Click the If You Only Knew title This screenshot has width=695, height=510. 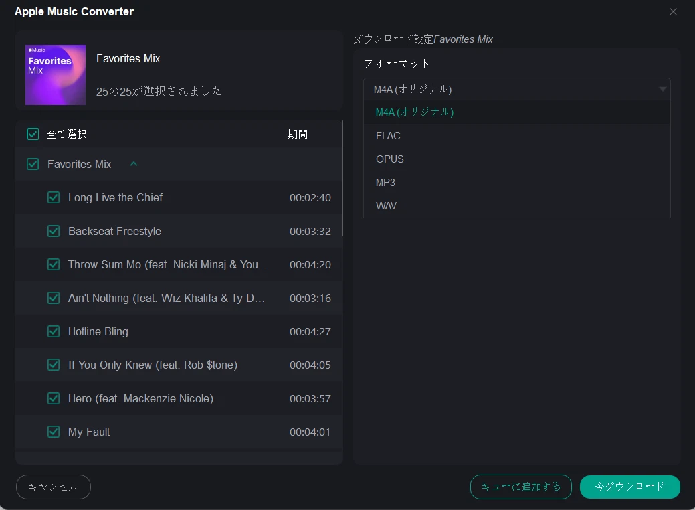(153, 365)
